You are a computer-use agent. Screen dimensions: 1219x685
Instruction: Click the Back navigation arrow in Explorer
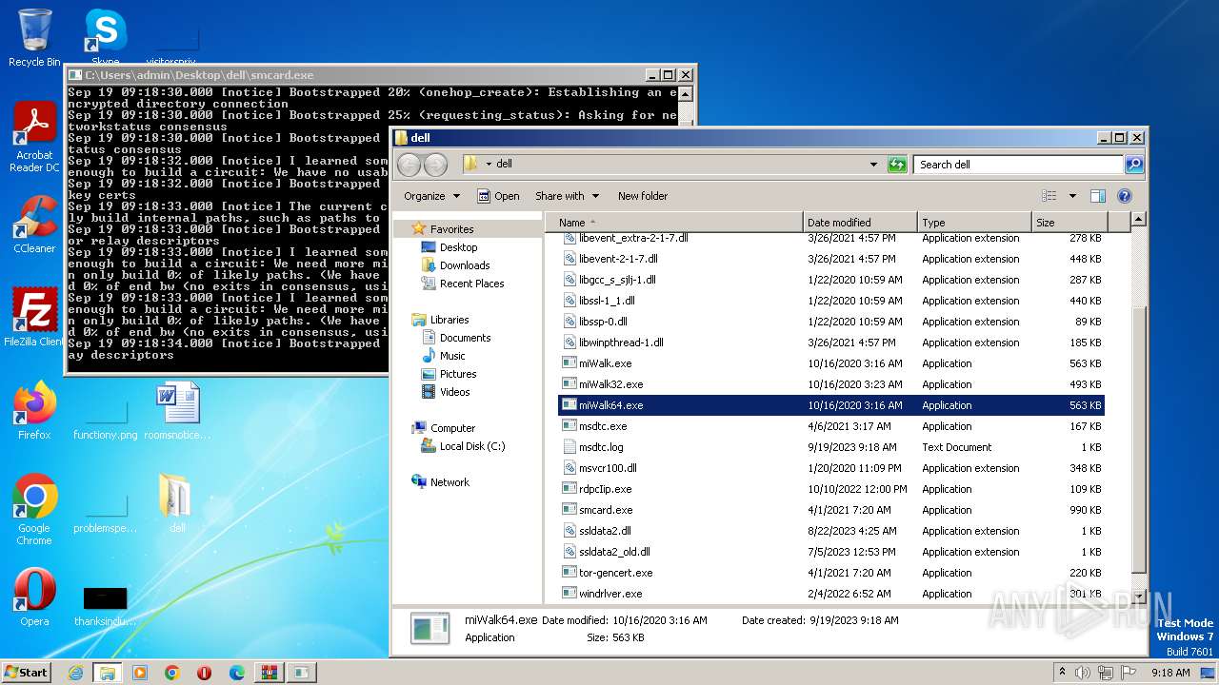pos(410,165)
